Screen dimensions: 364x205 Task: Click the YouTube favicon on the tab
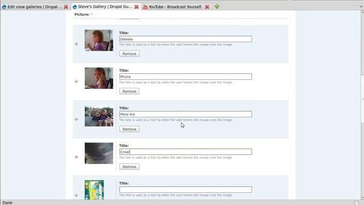[x=146, y=7]
